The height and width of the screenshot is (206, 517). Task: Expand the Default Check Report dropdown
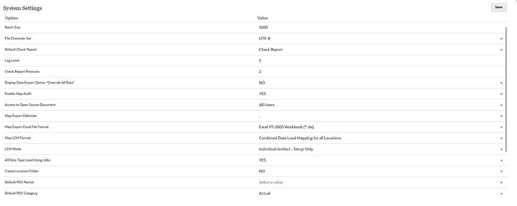pos(501,50)
